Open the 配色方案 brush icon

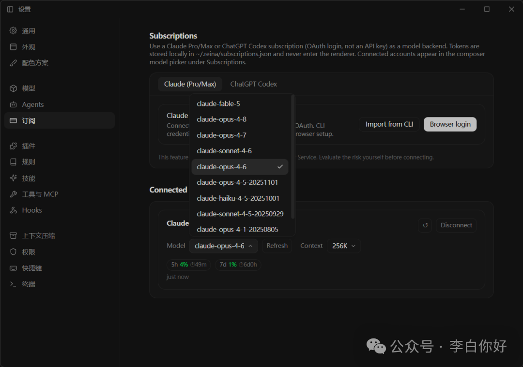(13, 62)
